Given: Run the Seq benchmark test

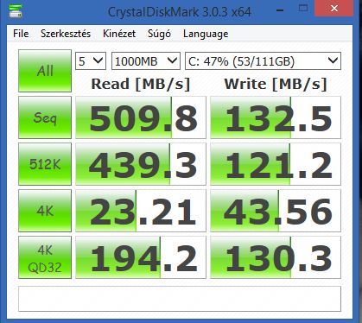Looking at the screenshot, I should click(x=45, y=117).
